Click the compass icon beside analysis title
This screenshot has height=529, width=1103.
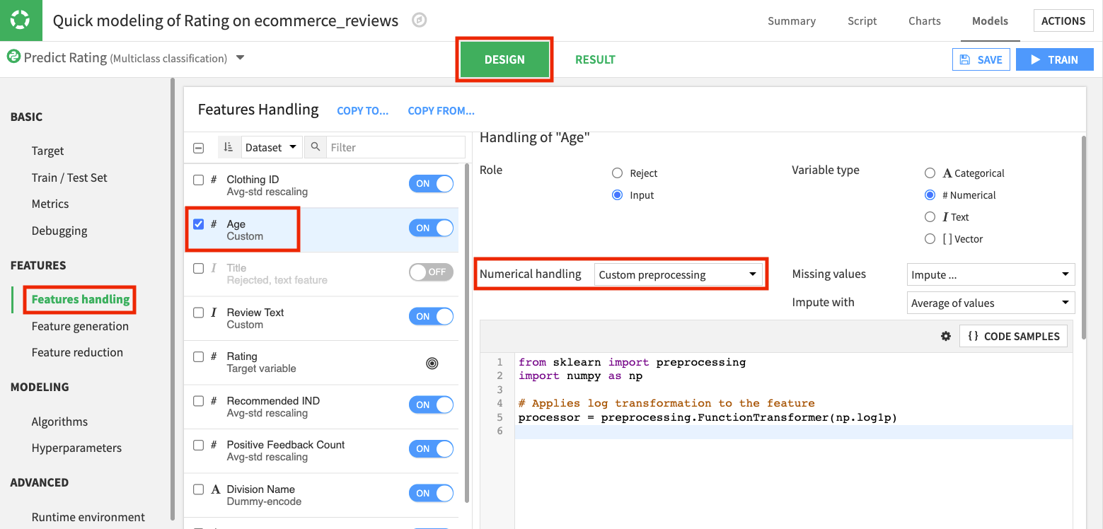pos(420,21)
